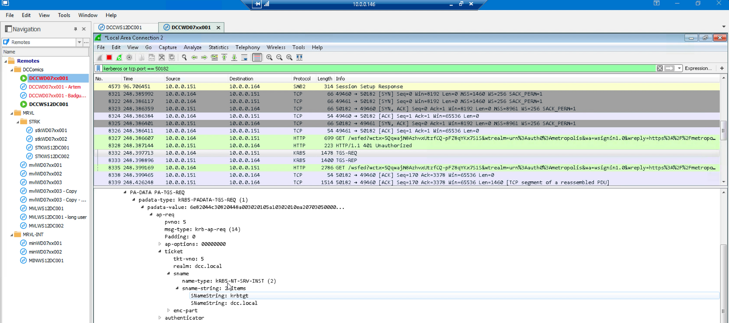Viewport: 729px width, 323px height.
Task: Click the connection signal strength icon
Action: pyautogui.click(x=267, y=4)
